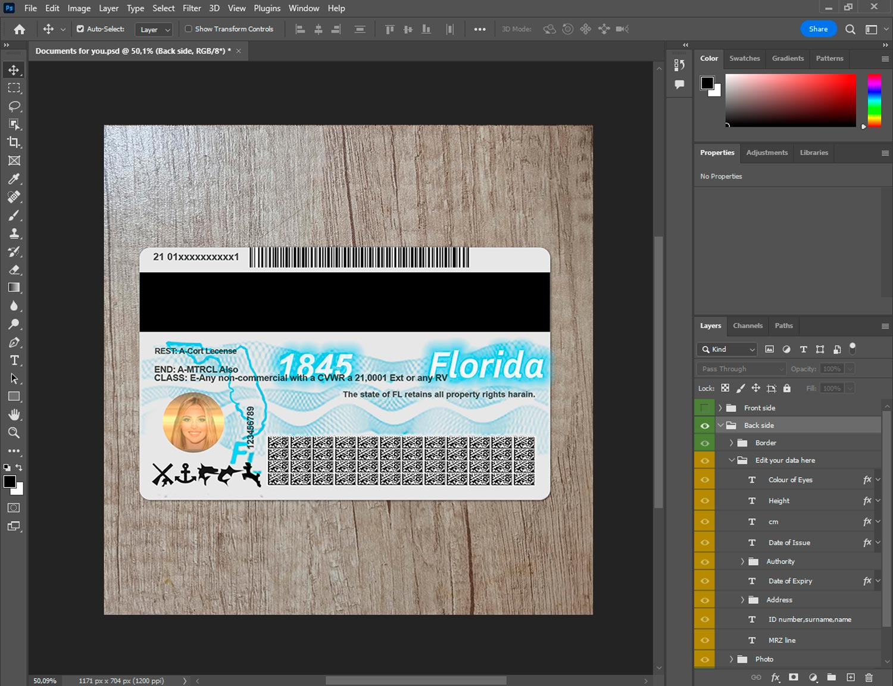
Task: Expand the Front side layer group
Action: click(x=720, y=408)
